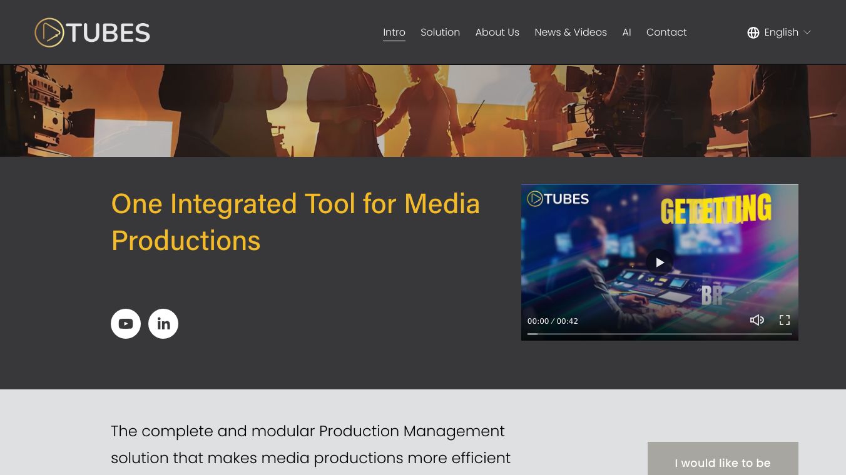Go to the Contact page
The image size is (846, 475).
pos(666,32)
